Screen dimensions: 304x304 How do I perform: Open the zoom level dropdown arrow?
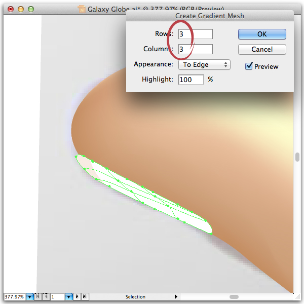pos(30,296)
